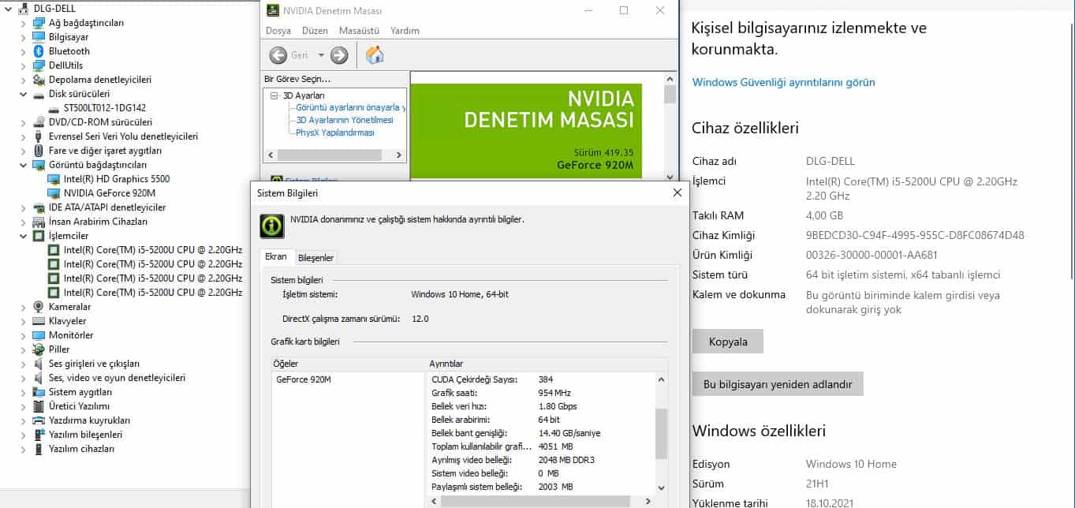The image size is (1075, 508).
Task: Click the NVIDIA GeForce 920M adapter icon in tree
Action: 54,193
